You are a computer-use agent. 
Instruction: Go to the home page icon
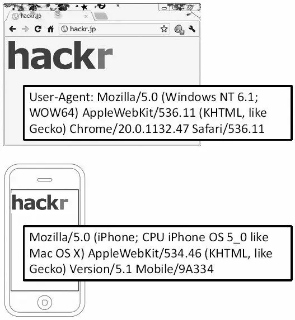tap(50, 29)
